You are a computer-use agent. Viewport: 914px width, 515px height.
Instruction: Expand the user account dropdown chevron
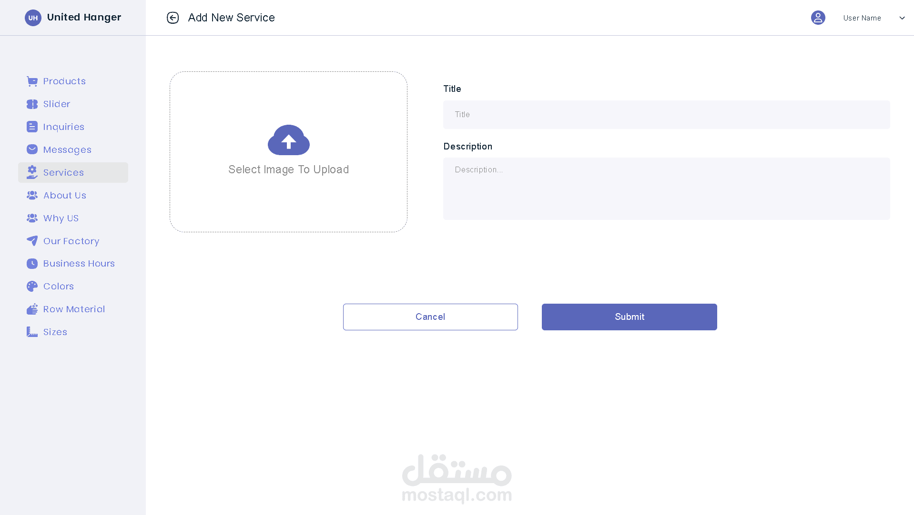902,18
